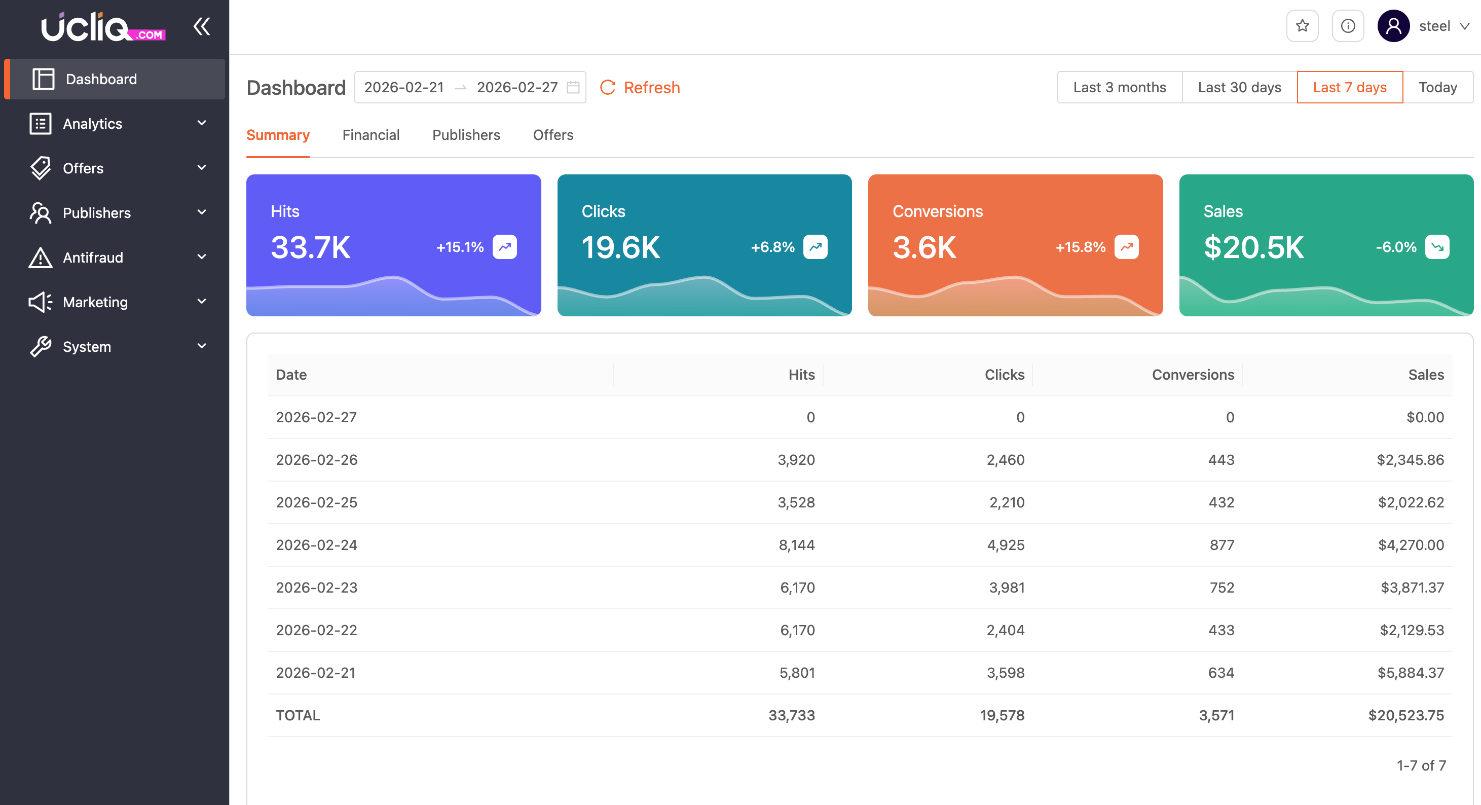Open Dashboard in the sidebar
This screenshot has height=805, width=1481.
101,80
